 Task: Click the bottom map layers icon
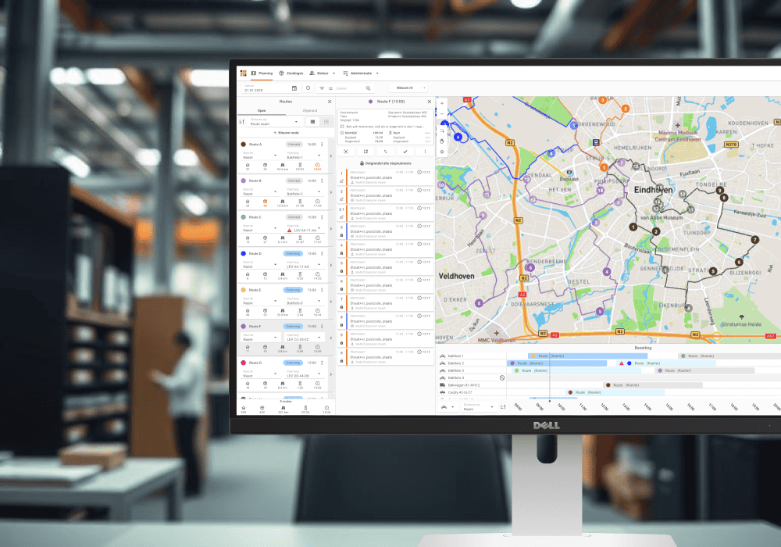click(442, 152)
